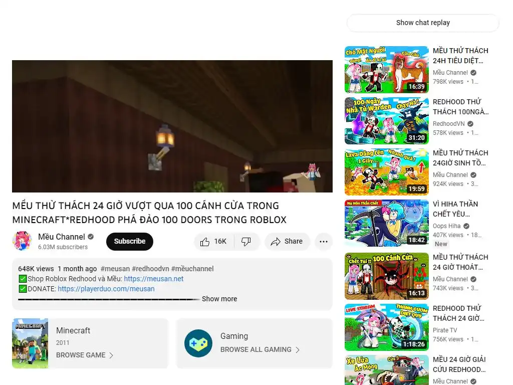Open the Minecraft game cover image
This screenshot has height=385, width=513.
pyautogui.click(x=30, y=343)
